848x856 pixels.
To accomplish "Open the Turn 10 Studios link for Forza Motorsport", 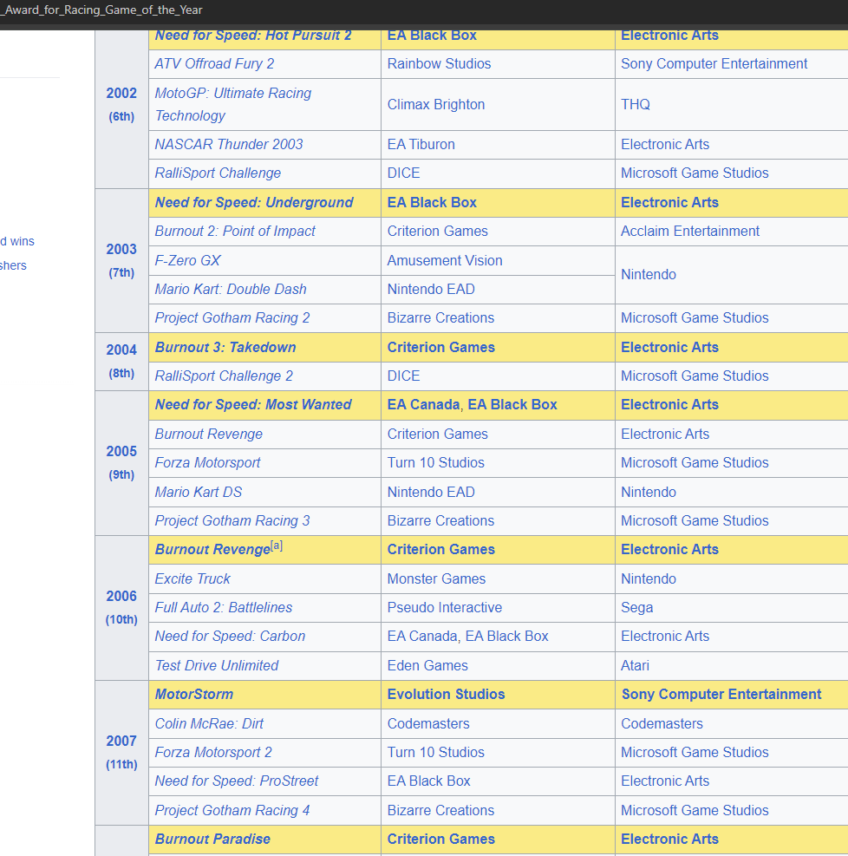I will click(435, 463).
